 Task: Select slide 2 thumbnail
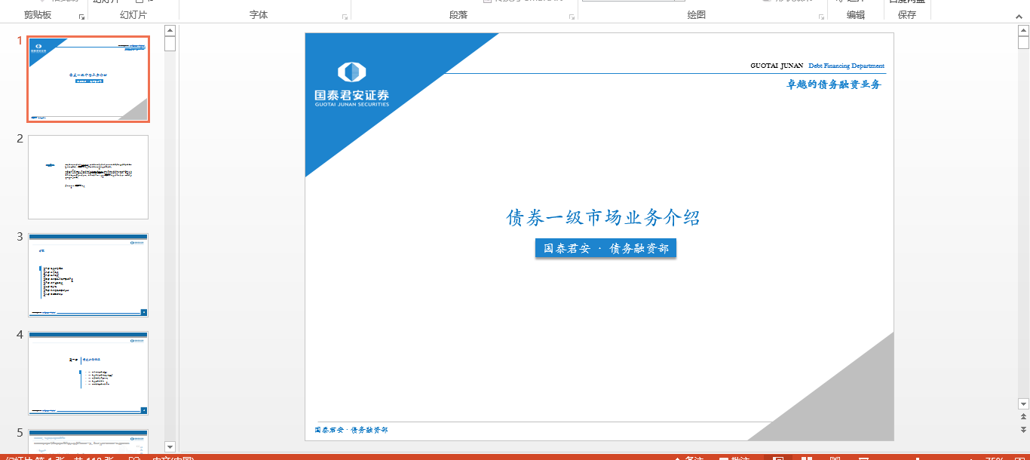click(x=88, y=177)
